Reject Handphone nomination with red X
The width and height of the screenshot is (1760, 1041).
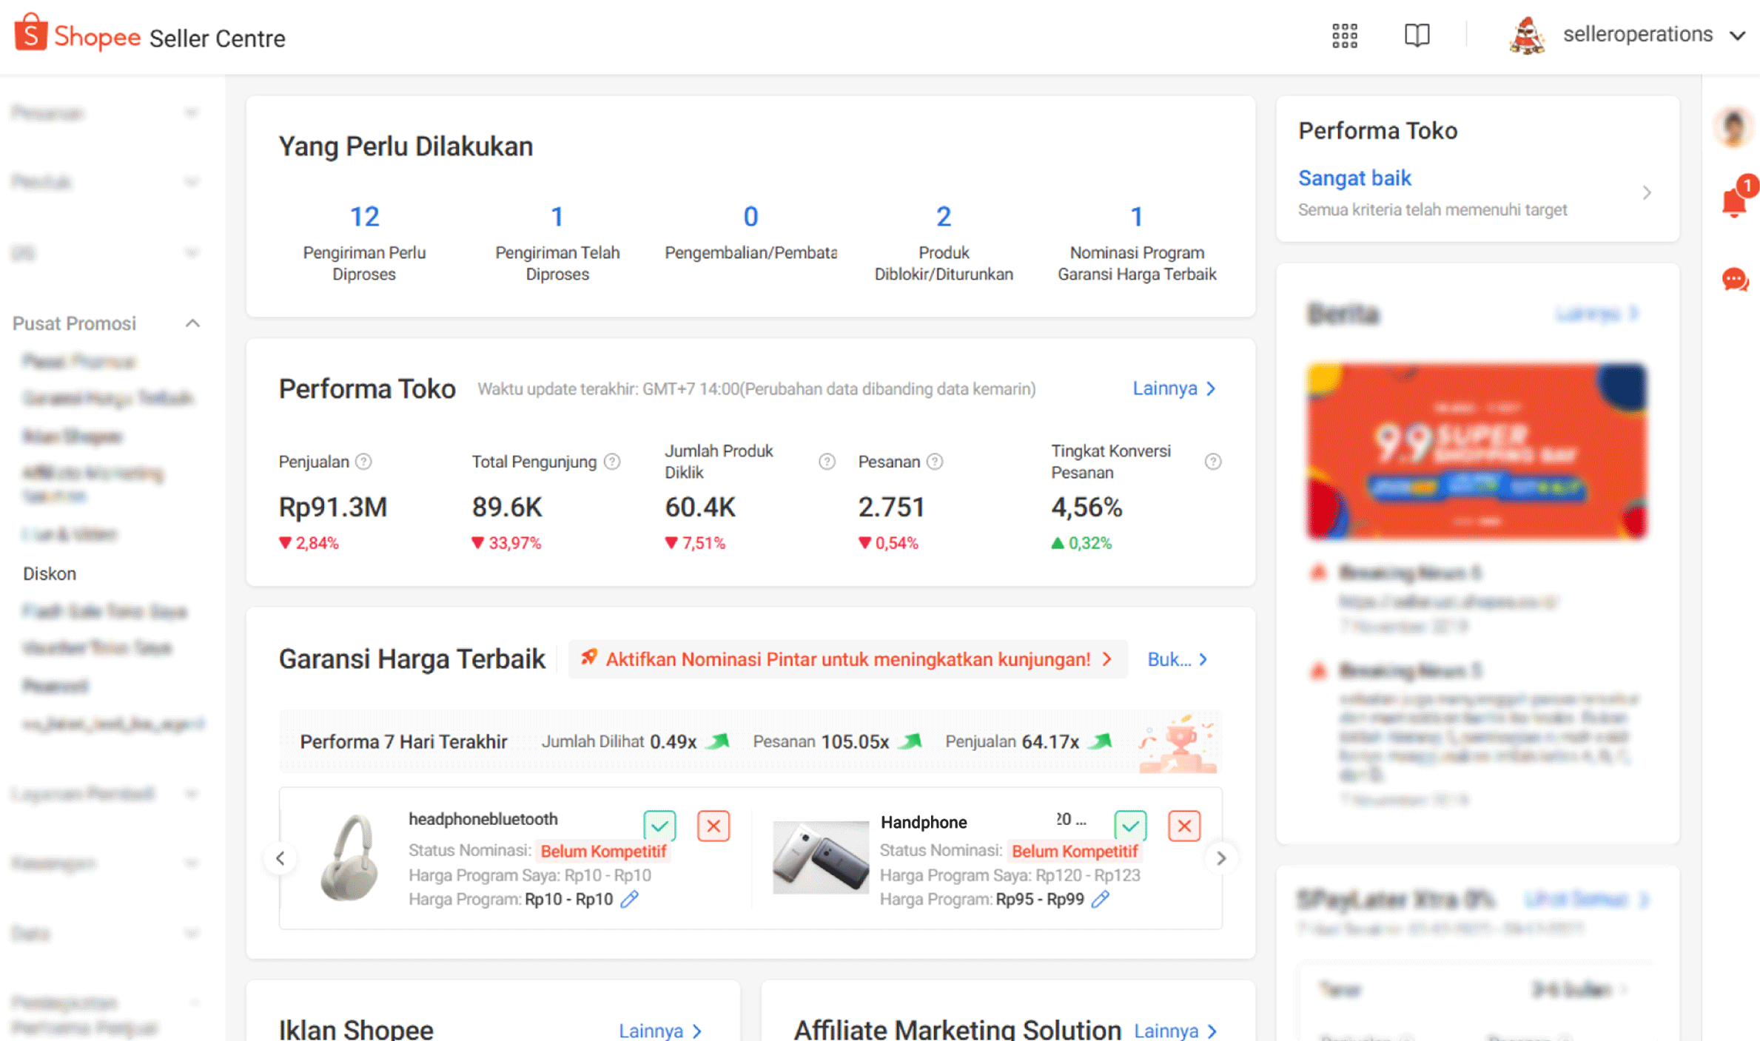[x=1184, y=826]
